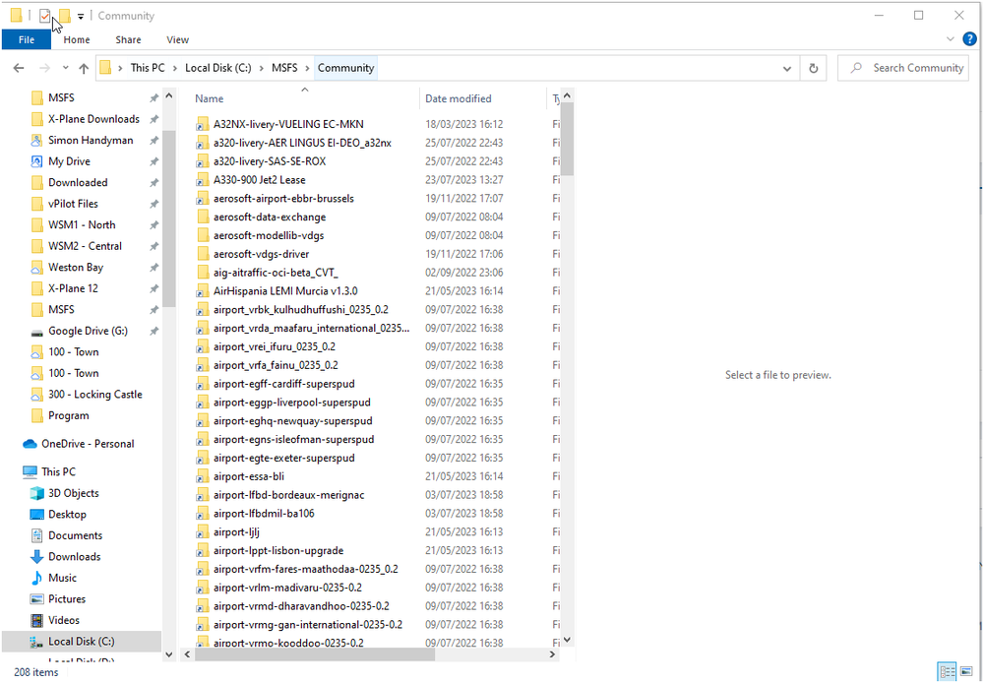Image resolution: width=984 pixels, height=683 pixels.
Task: Go up to the parent MSFS folder
Action: 84,67
